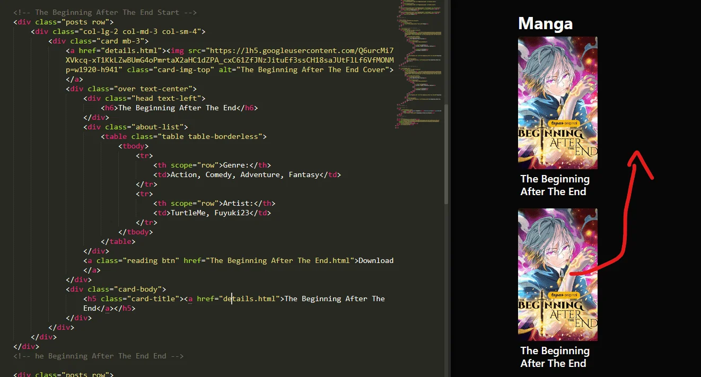The image size is (701, 377).
Task: Click the 'Genre:' table header text
Action: [236, 165]
